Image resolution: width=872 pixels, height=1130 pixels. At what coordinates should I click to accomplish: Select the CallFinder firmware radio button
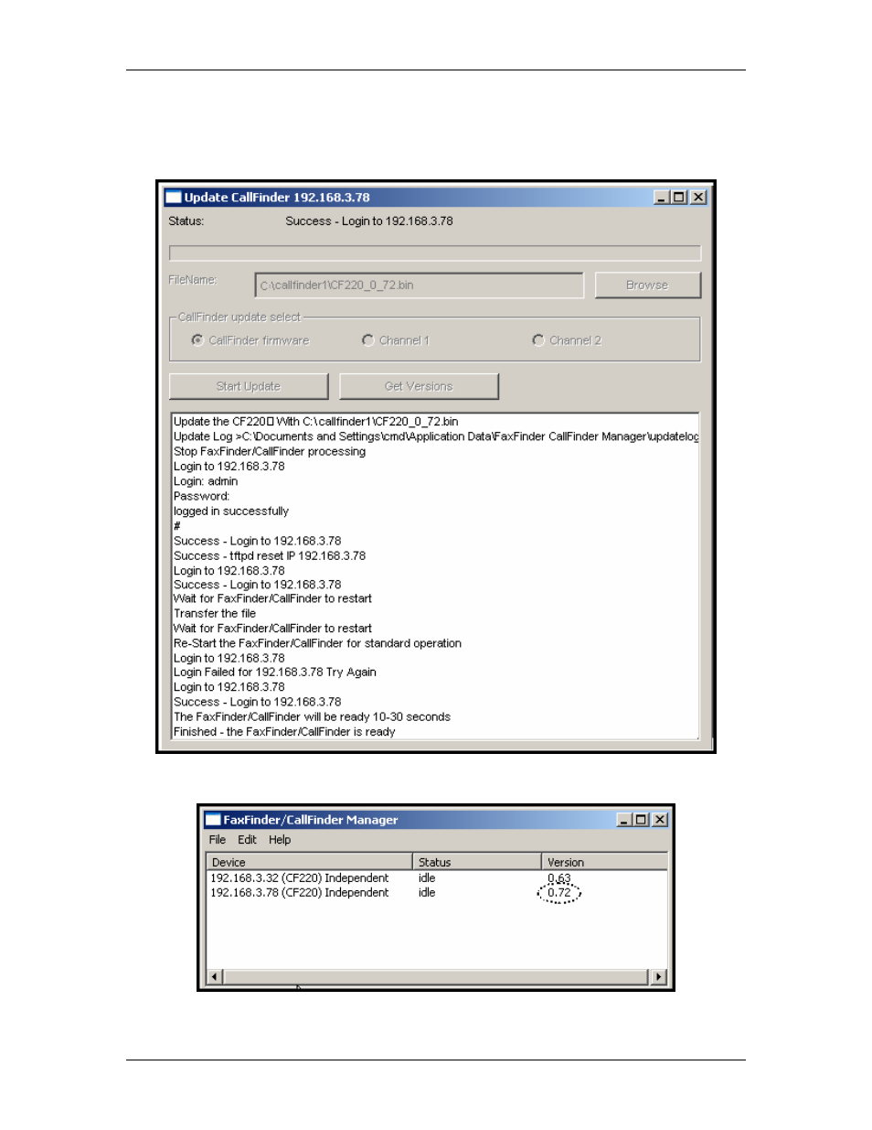(197, 340)
